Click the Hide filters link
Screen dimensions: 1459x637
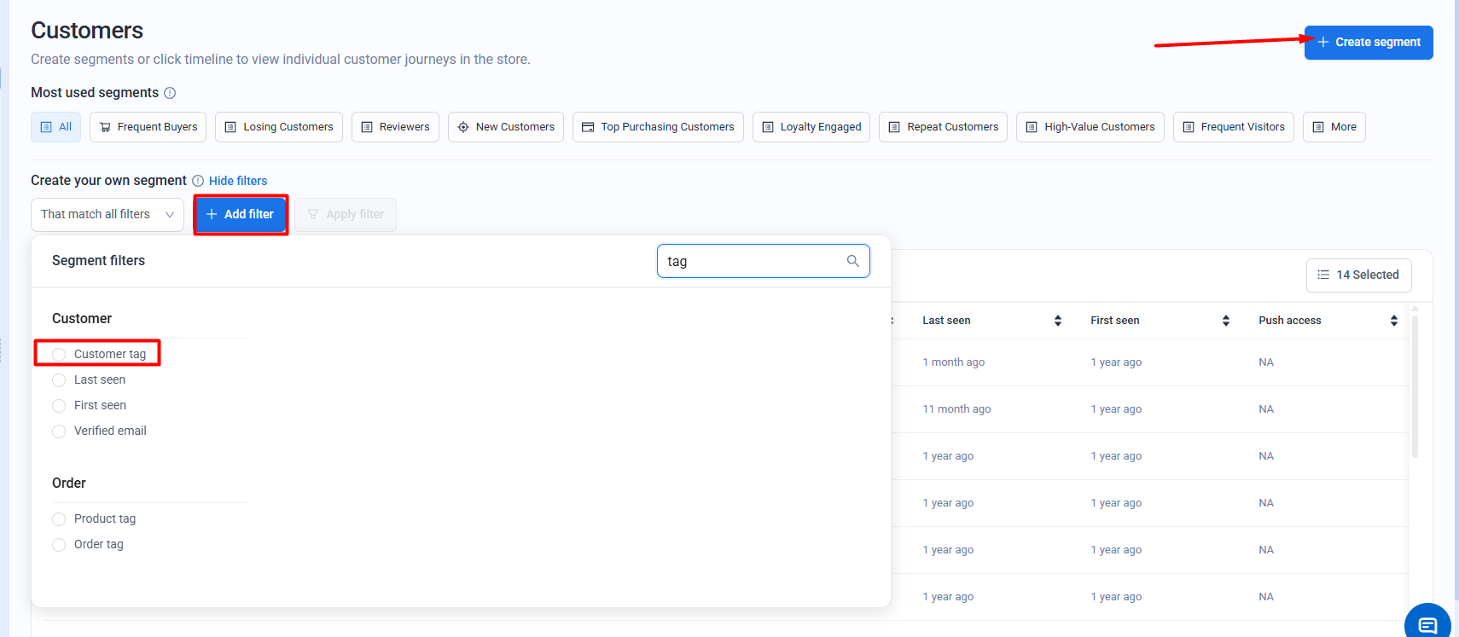pyautogui.click(x=238, y=181)
